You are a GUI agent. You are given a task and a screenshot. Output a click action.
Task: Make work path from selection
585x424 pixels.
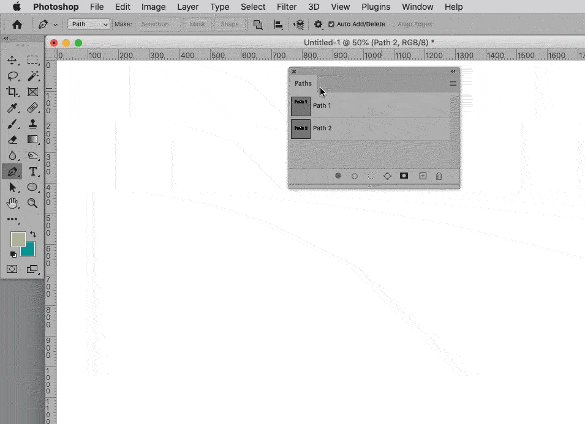(387, 176)
